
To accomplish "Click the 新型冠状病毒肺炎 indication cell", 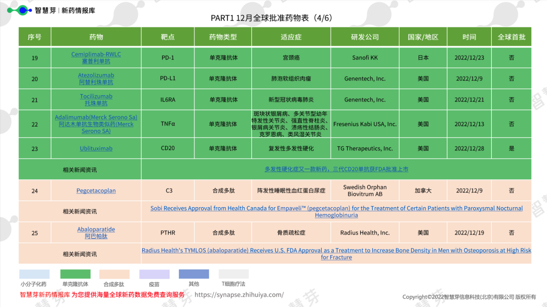I will coord(291,99).
